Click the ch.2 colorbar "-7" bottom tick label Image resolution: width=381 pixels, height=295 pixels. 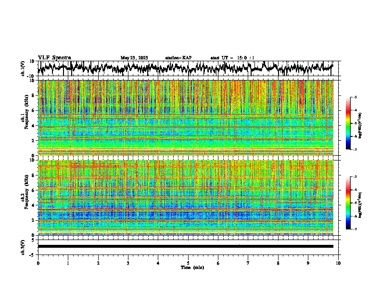[355, 229]
